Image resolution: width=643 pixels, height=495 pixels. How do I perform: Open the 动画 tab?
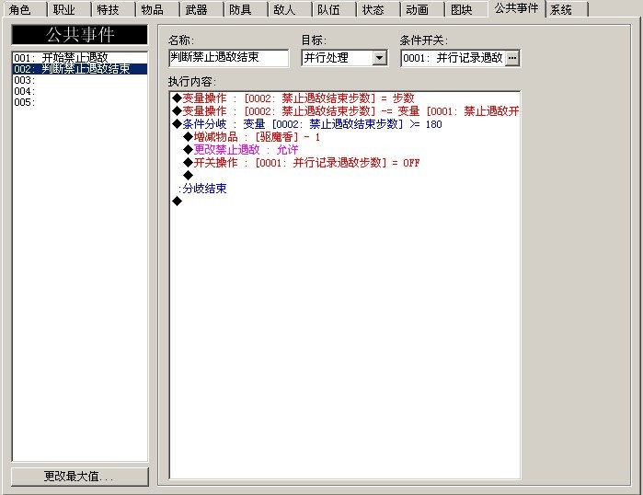[x=422, y=9]
